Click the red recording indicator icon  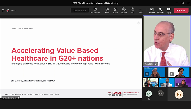tap(8, 10)
